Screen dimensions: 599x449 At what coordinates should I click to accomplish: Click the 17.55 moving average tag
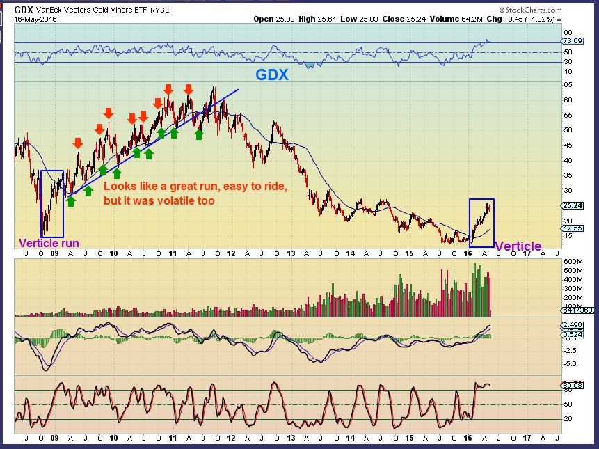[573, 228]
